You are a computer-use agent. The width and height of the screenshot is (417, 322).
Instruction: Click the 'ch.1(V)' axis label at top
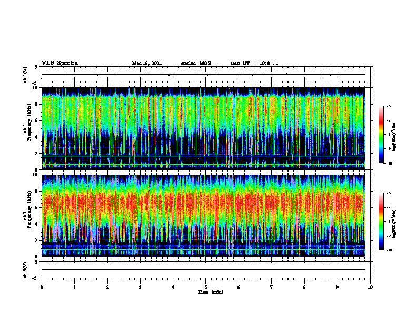click(25, 75)
